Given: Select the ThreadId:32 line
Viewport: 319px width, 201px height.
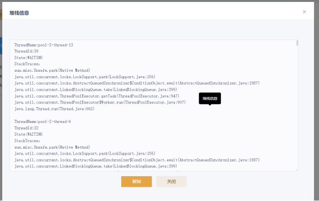Looking at the screenshot, I should [x=26, y=128].
